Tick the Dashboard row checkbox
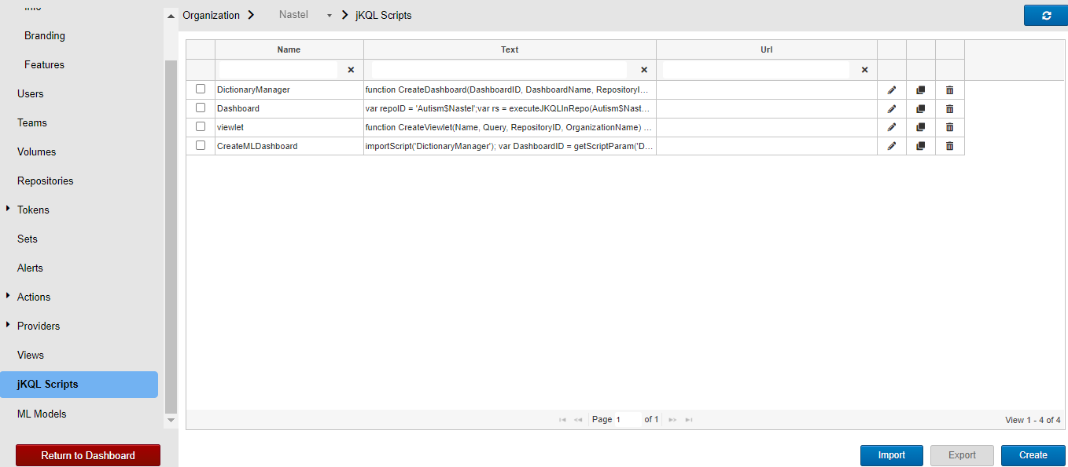This screenshot has height=467, width=1068. [x=201, y=108]
